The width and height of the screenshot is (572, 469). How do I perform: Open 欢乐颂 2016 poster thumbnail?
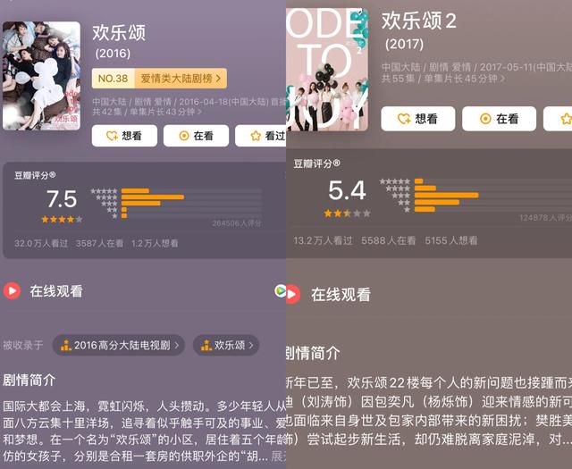(x=42, y=76)
